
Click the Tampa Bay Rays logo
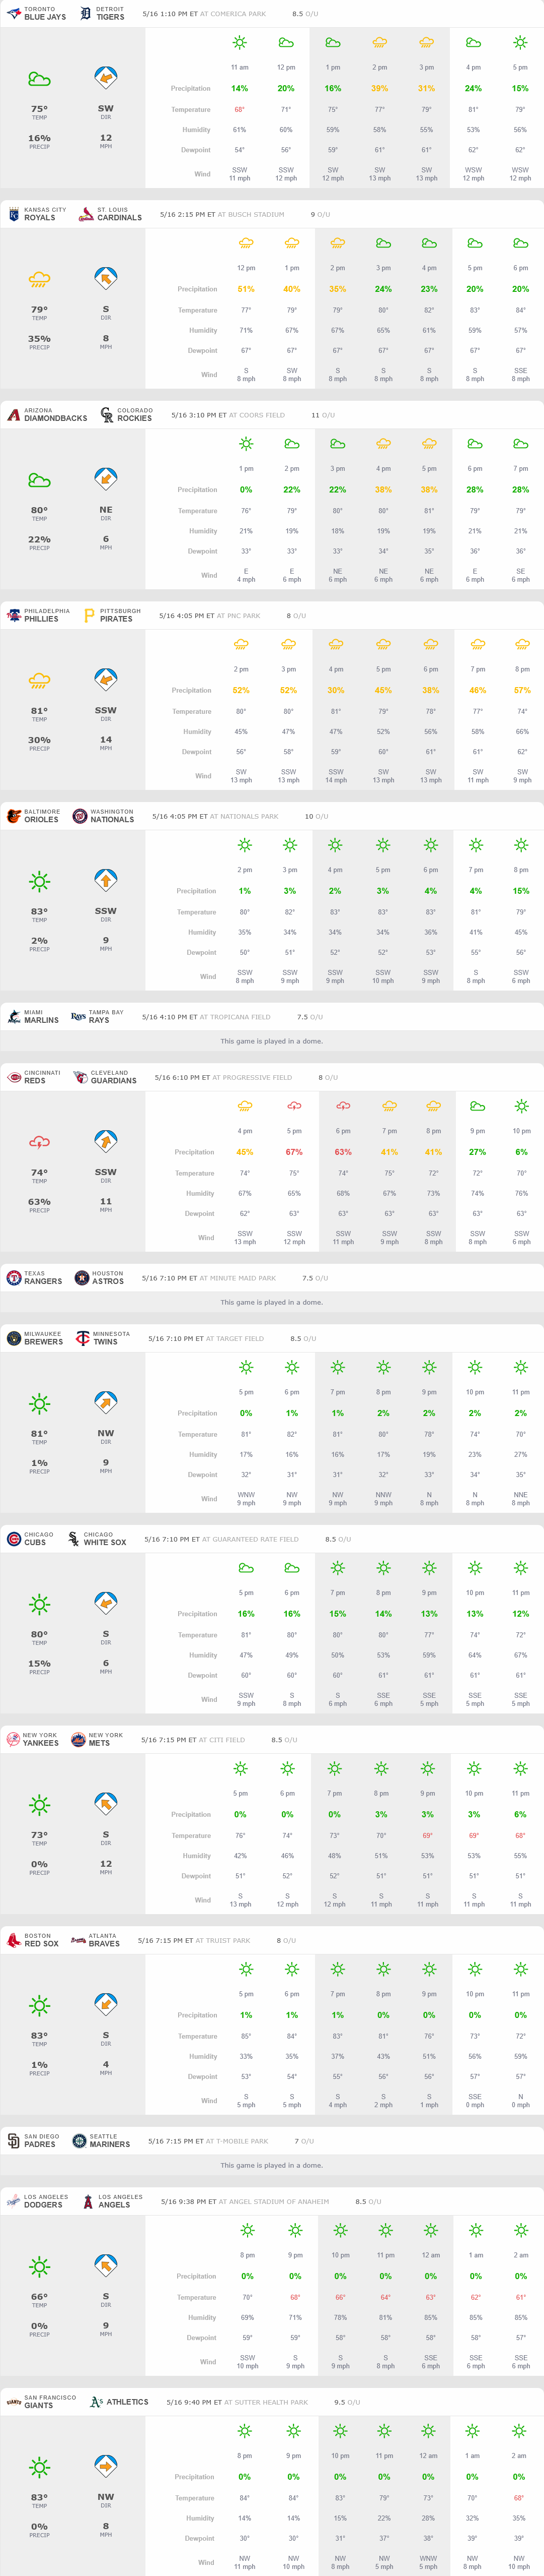[x=78, y=1017]
